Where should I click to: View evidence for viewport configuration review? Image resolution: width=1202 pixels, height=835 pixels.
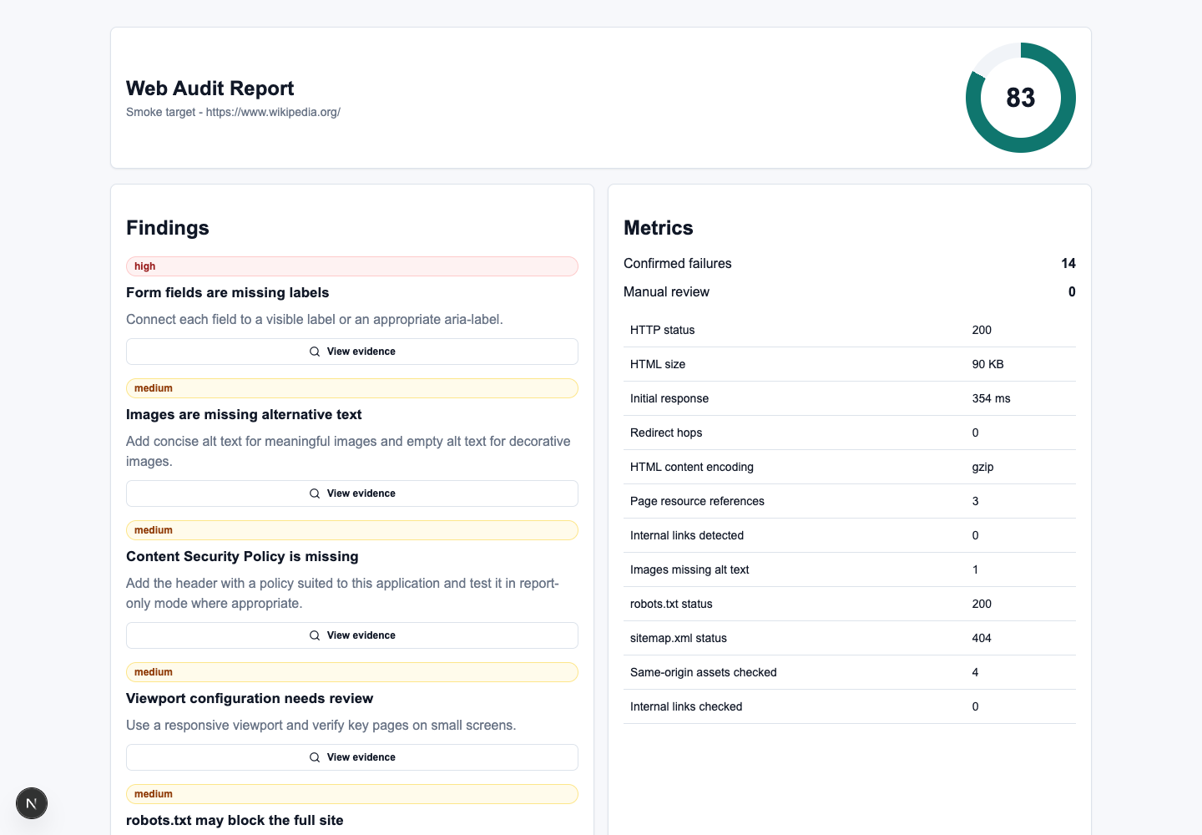coord(352,757)
